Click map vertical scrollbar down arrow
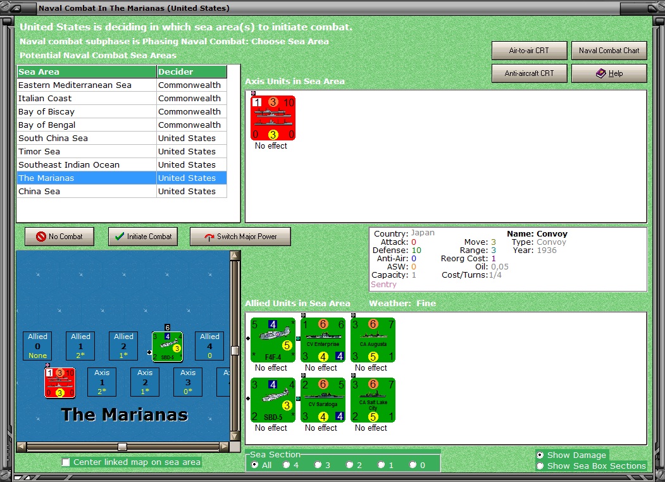 click(x=235, y=436)
